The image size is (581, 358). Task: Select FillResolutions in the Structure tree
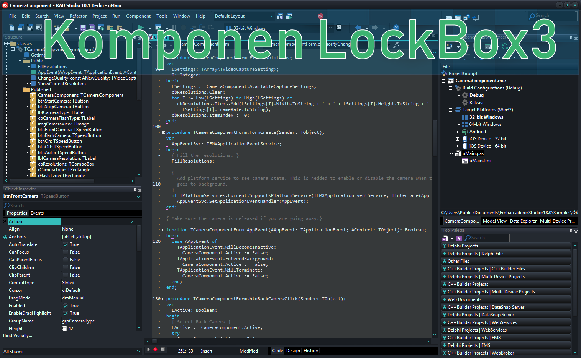(53, 67)
